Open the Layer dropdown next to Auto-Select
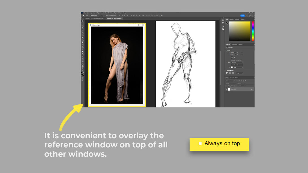The width and height of the screenshot is (308, 173). pyautogui.click(x=101, y=16)
